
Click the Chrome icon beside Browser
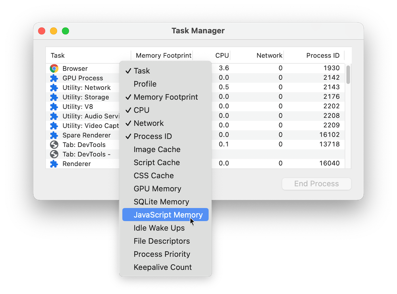54,68
